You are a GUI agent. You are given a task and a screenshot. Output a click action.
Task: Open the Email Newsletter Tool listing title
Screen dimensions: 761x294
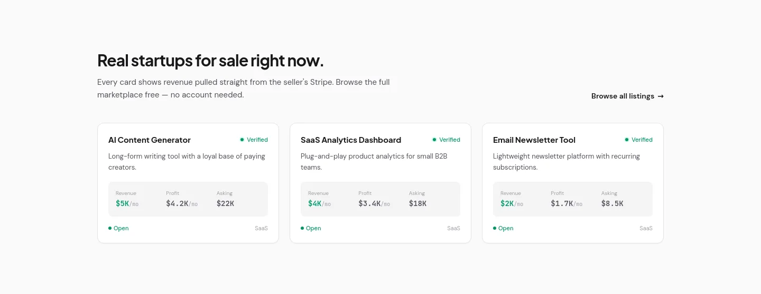pyautogui.click(x=534, y=140)
